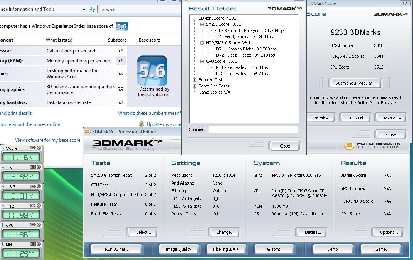Image resolution: width=413 pixels, height=260 pixels.
Task: Click the Futuremark Corporation logo
Action: coord(373,146)
